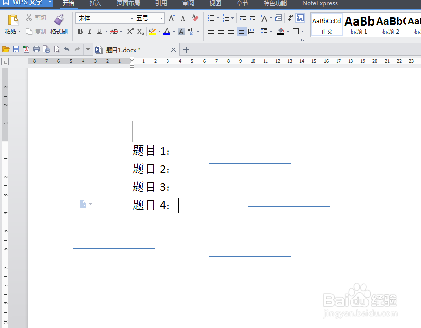The image size is (421, 328).
Task: Select the Format Painter brush
Action: click(x=59, y=20)
